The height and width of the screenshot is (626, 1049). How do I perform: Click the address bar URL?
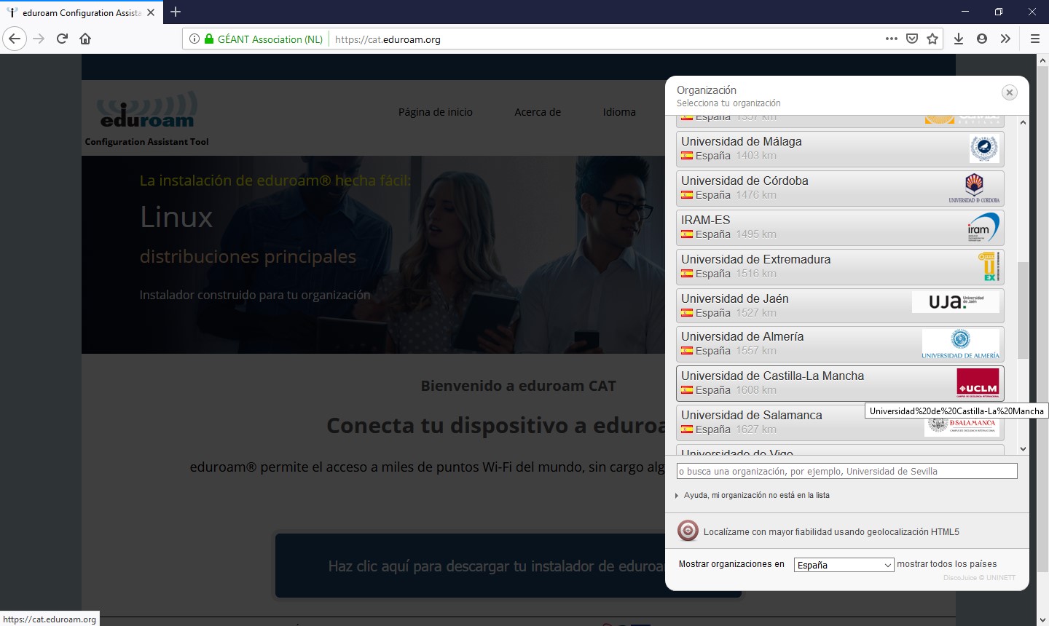click(388, 39)
